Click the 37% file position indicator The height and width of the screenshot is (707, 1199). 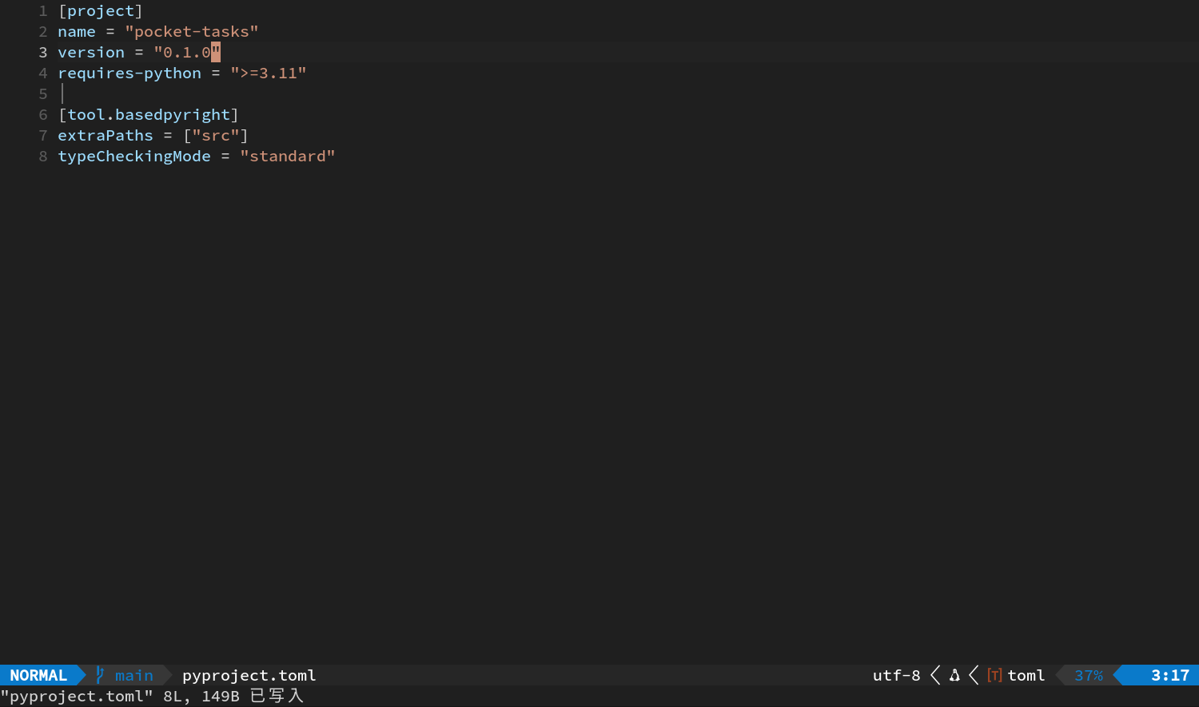click(1089, 676)
